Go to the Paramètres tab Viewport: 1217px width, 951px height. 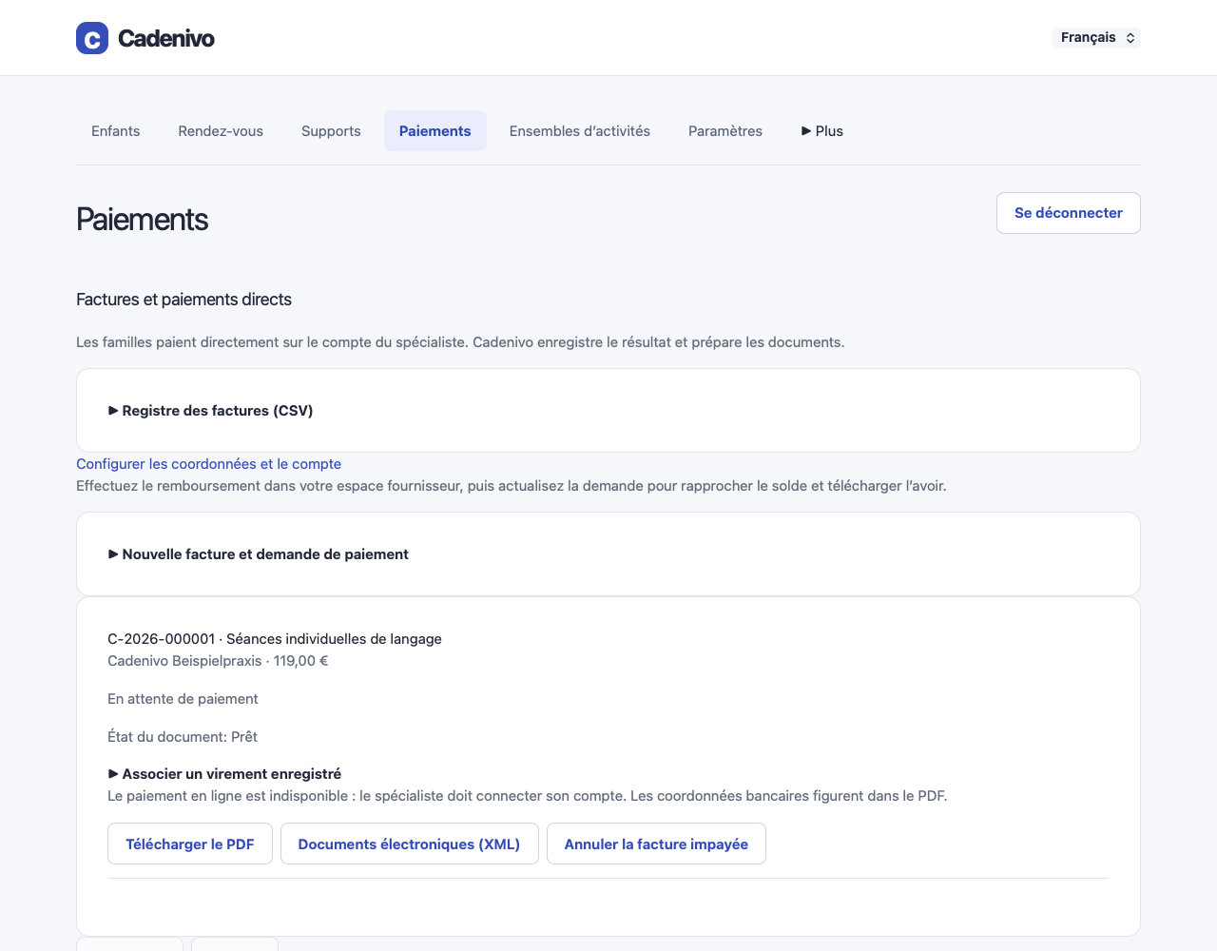click(x=725, y=131)
